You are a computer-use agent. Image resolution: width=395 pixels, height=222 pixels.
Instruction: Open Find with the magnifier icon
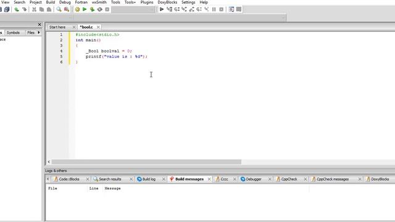[59, 9]
